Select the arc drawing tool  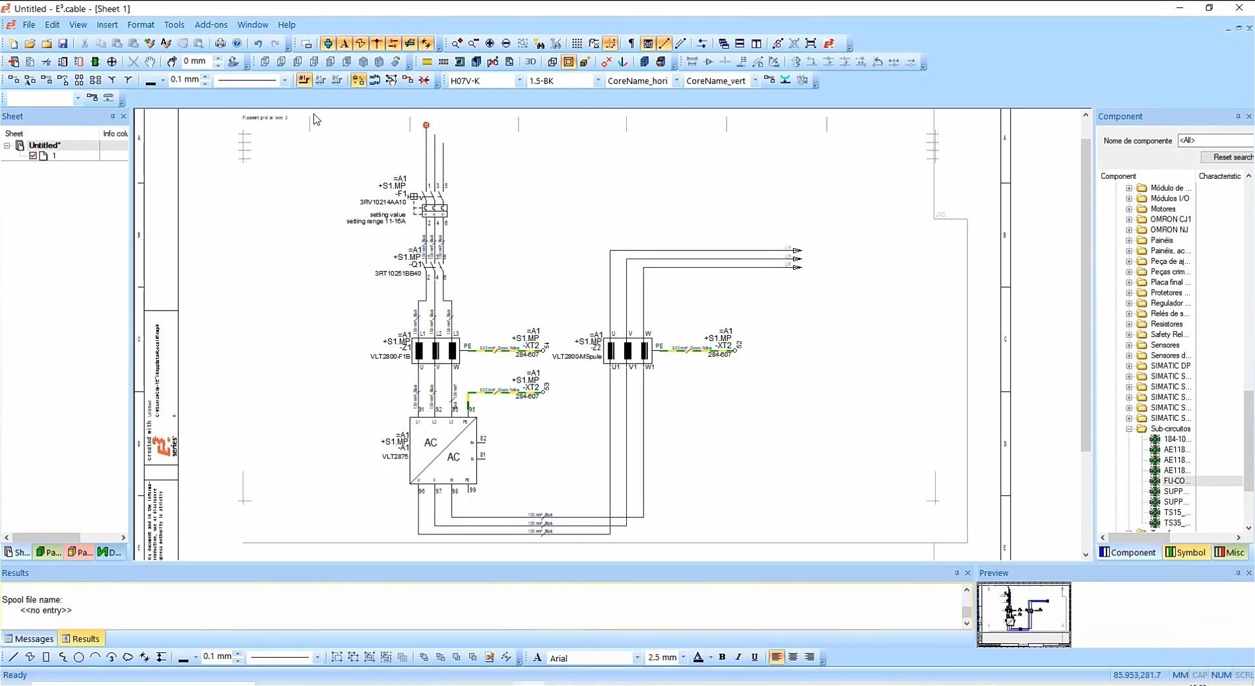coord(95,657)
